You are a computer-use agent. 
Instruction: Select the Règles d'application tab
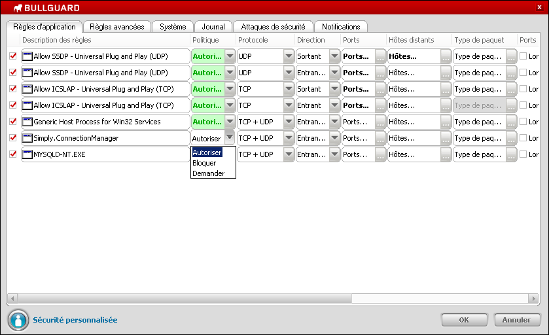tap(44, 27)
